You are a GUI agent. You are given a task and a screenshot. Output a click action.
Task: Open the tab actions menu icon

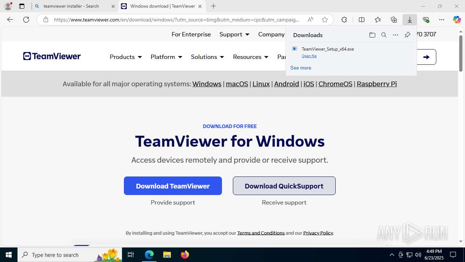[x=22, y=6]
